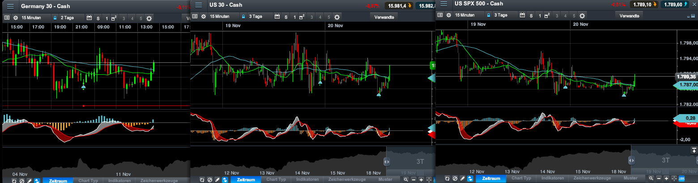Toggle the time range lock in Germany 30 chart
This screenshot has height=183, width=698.
[x=55, y=18]
